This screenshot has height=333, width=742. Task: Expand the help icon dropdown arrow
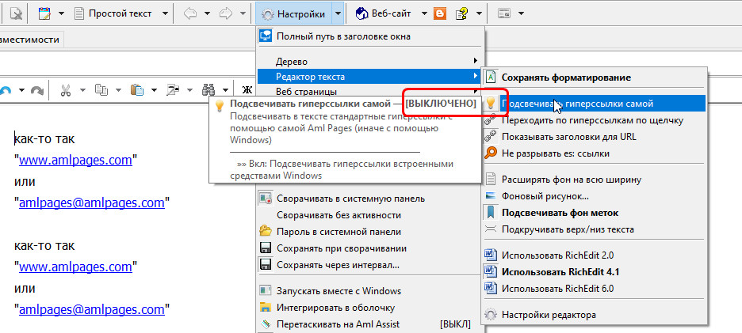pos(480,13)
